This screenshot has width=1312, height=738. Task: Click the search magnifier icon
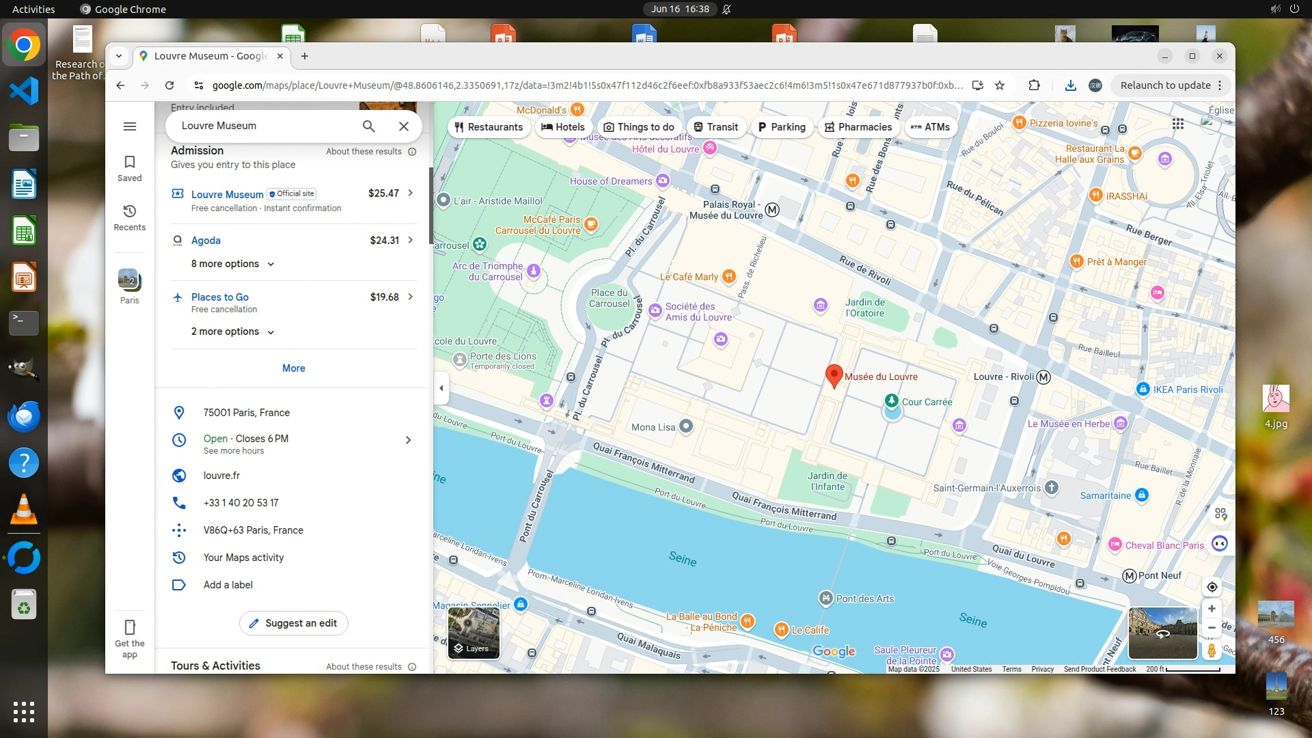click(x=368, y=126)
